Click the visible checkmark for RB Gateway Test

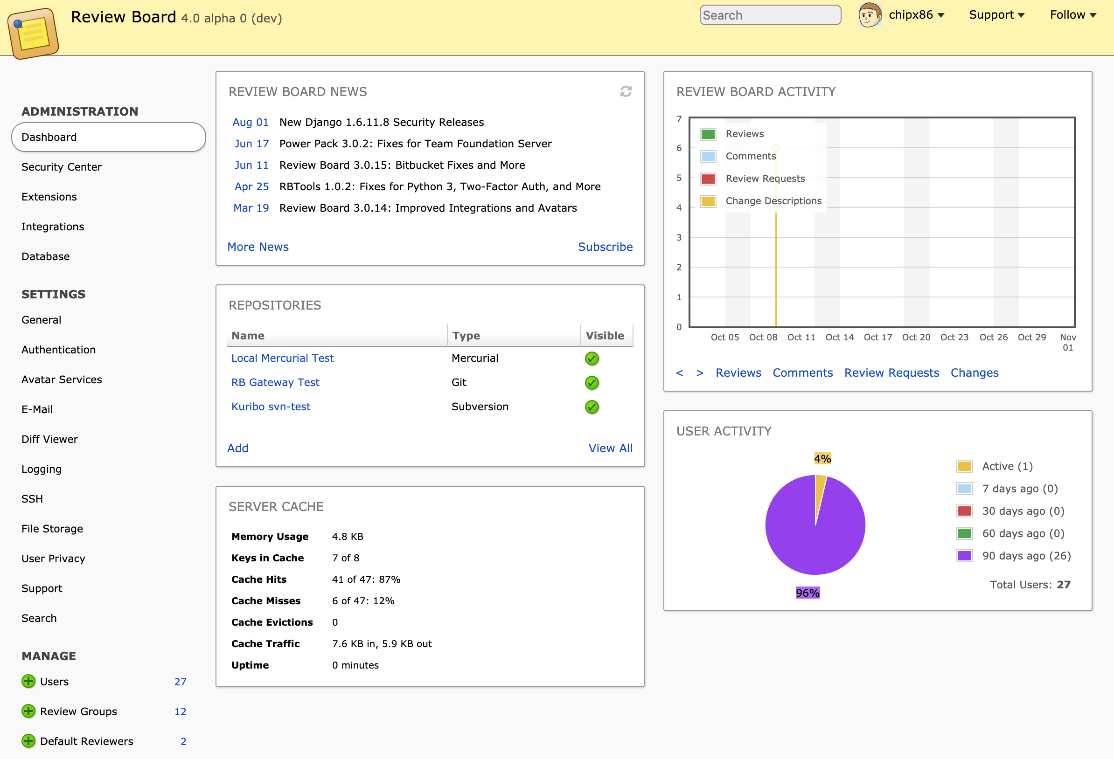pyautogui.click(x=592, y=383)
